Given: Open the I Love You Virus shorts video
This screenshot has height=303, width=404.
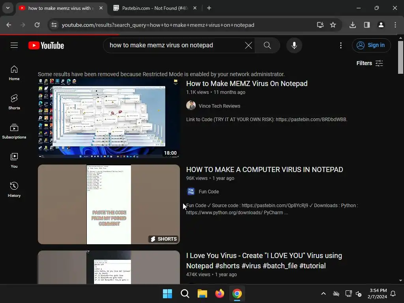Looking at the screenshot, I should point(264,260).
